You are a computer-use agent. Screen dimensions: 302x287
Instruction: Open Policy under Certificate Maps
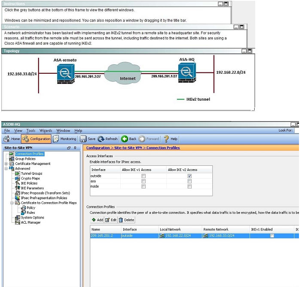(31, 208)
